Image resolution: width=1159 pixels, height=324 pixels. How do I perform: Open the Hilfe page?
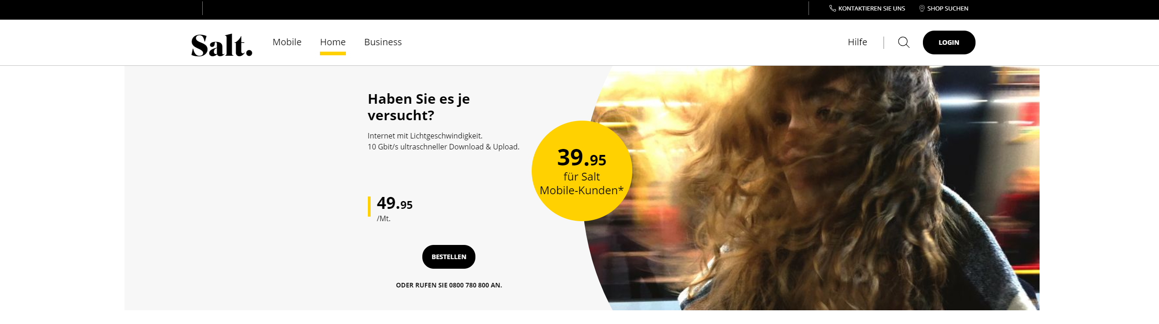point(857,42)
